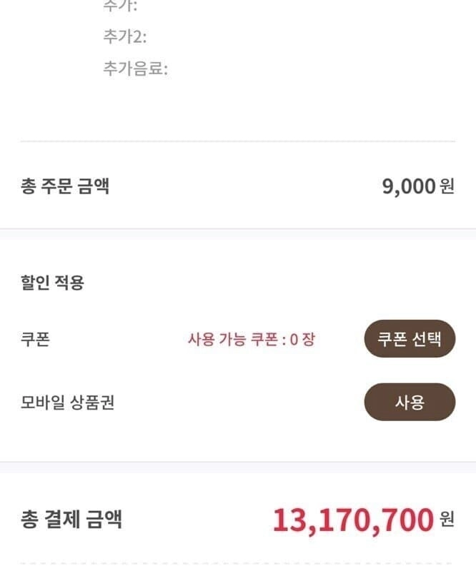Click the 추가2: option label

point(125,36)
